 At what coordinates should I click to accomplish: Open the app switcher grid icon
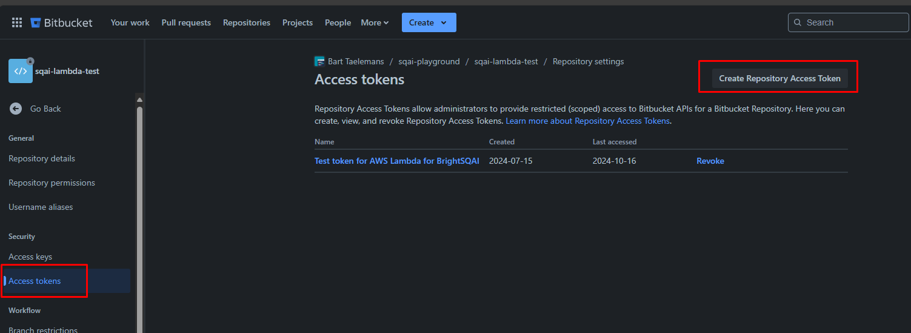point(17,22)
